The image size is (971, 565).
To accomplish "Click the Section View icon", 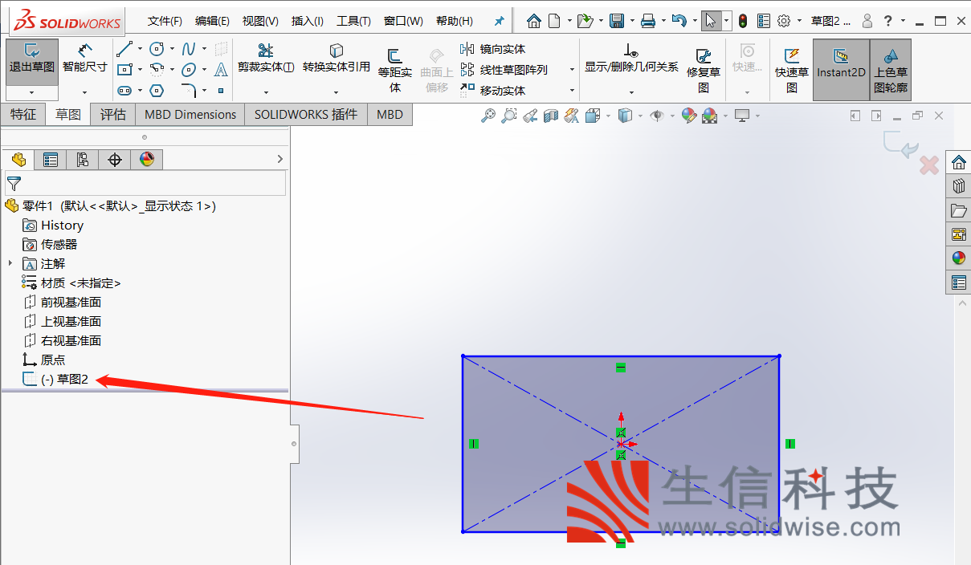I will [x=551, y=116].
